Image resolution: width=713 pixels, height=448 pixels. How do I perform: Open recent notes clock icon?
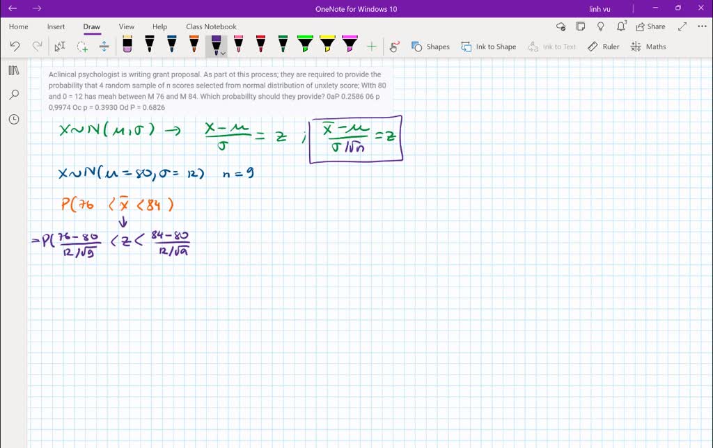[14, 119]
